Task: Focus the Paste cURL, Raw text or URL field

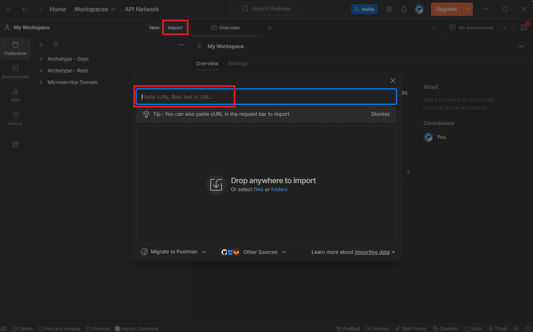Action: tap(266, 97)
